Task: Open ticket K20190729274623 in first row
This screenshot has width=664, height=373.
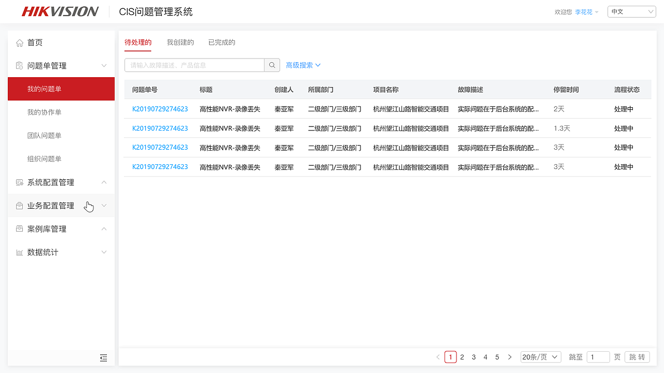Action: pos(161,109)
